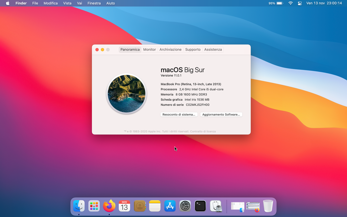
Task: Open Control Center in menu bar
Action: tap(300, 3)
